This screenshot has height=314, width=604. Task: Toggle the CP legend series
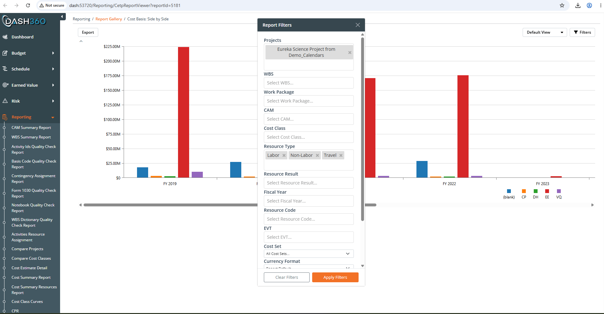[x=524, y=194]
